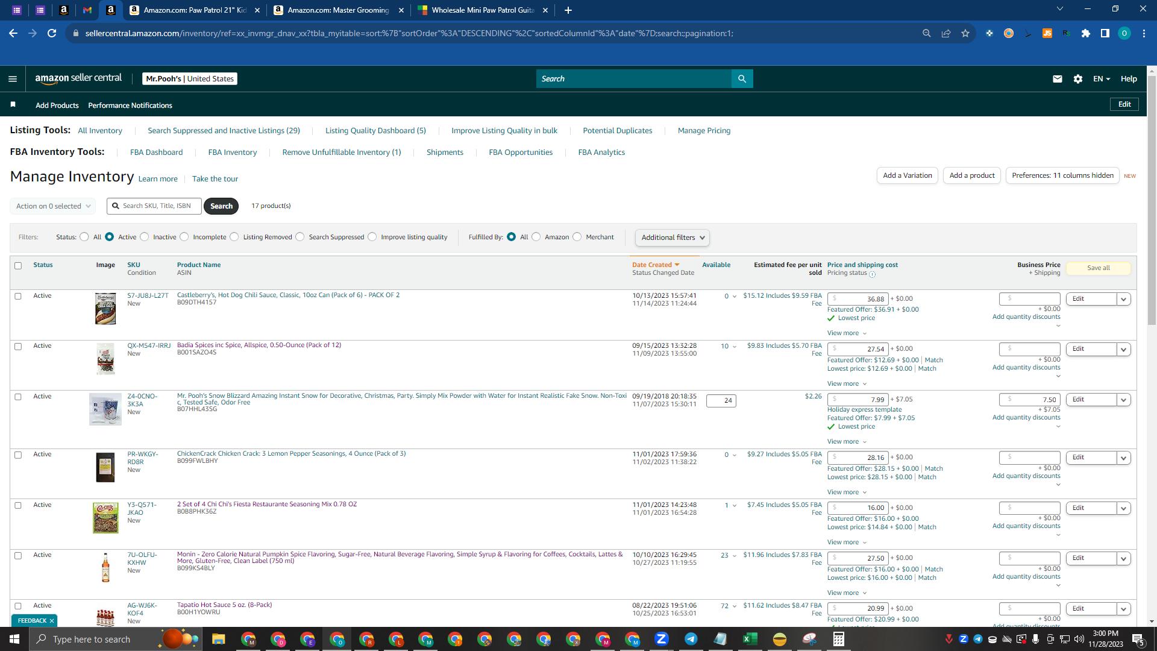This screenshot has height=651, width=1157.
Task: Open Zoom from the taskbar
Action: pyautogui.click(x=662, y=639)
